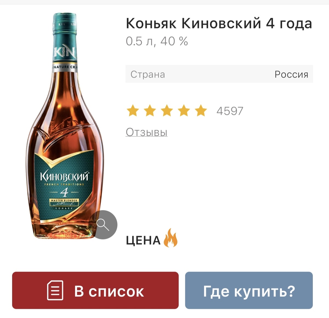Select the fourth rating star
Image resolution: width=329 pixels, height=318 pixels.
click(184, 111)
